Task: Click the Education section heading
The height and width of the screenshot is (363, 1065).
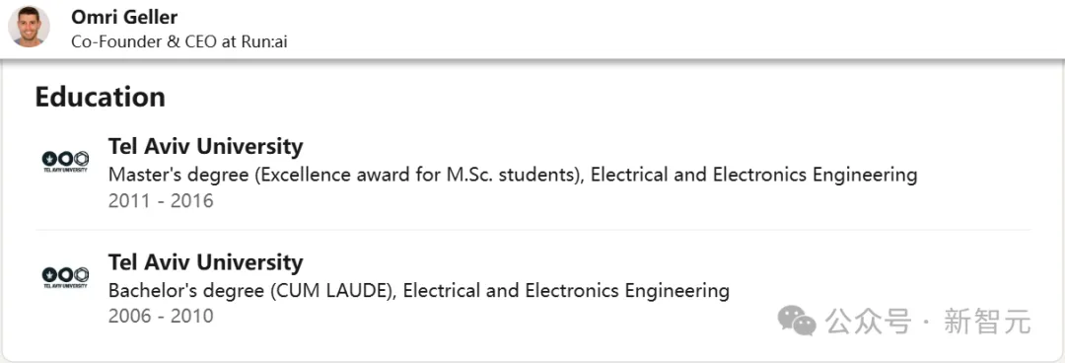Action: click(100, 97)
